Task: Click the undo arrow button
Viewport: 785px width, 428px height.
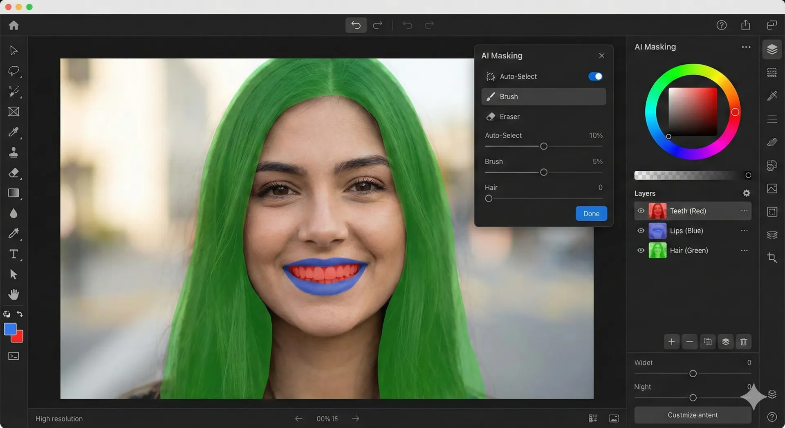Action: (356, 25)
